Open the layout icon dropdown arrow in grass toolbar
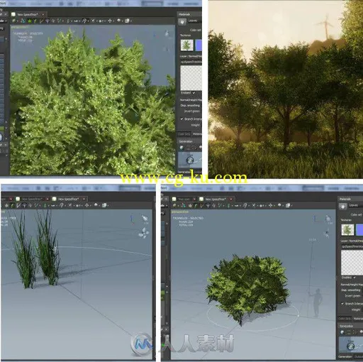The height and width of the screenshot is (362, 363). 108,206
